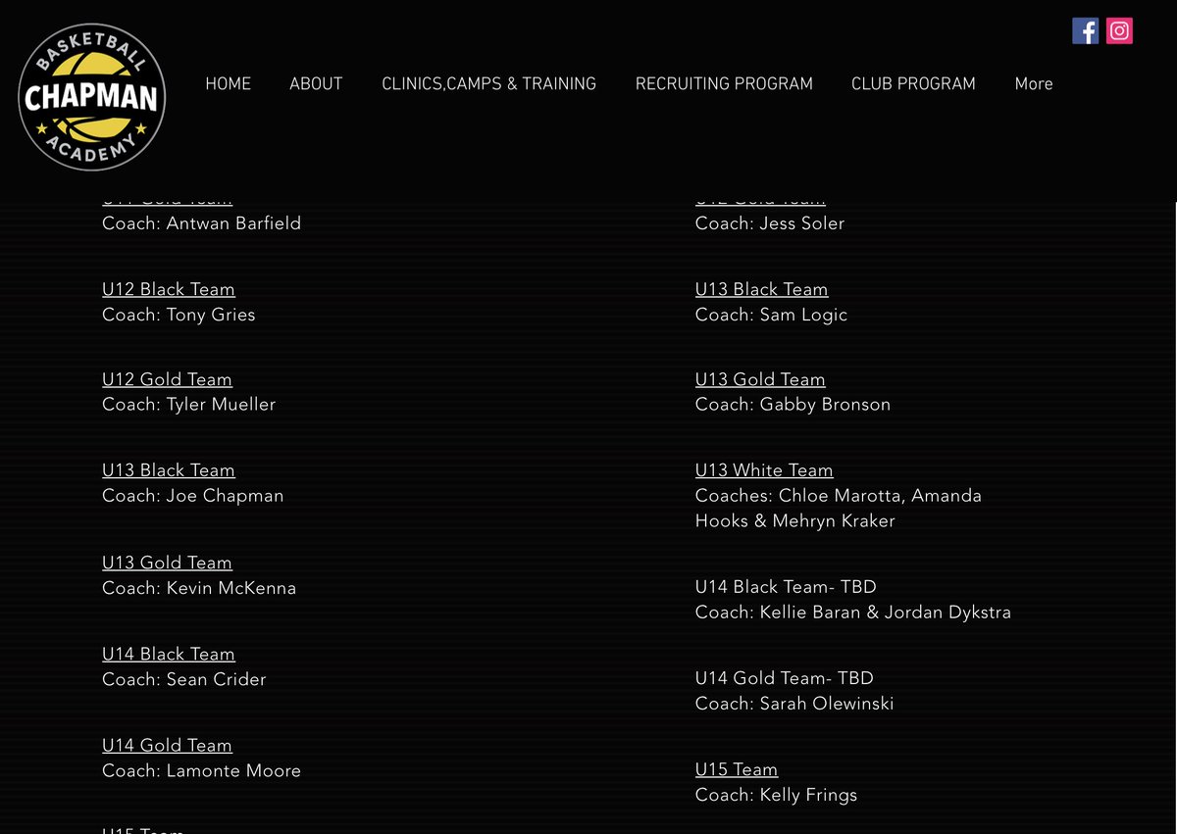Open U14 Black Team link above Sean Crider
Screen dimensions: 1177x834
coord(169,654)
